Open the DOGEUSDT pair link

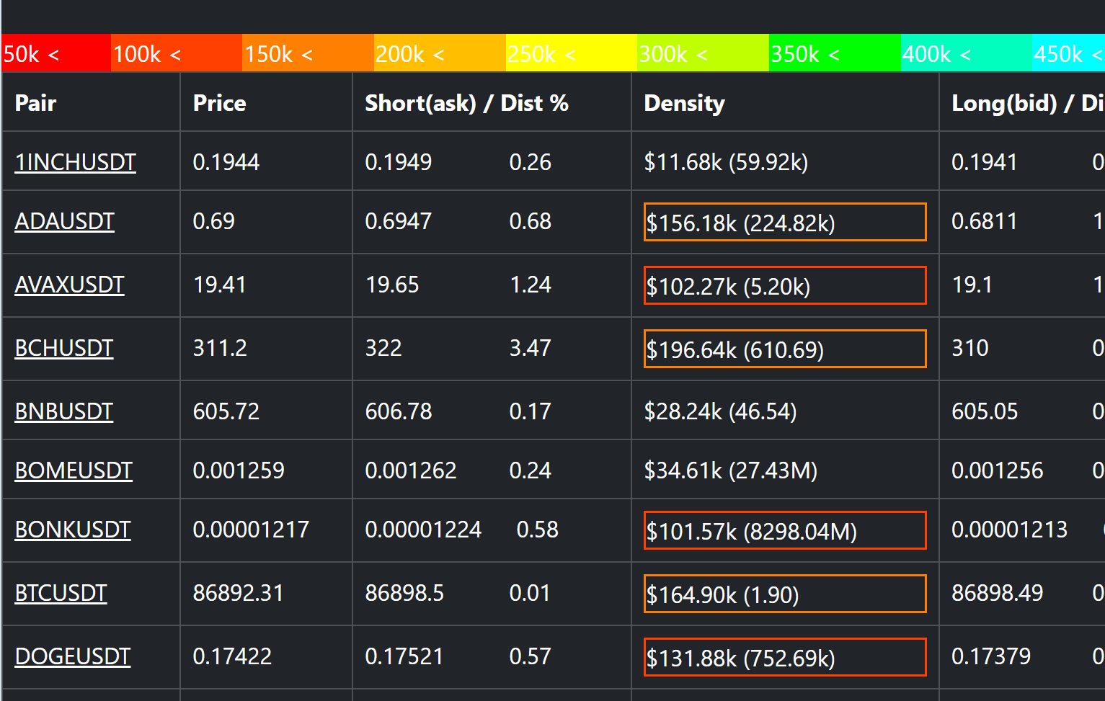tap(72, 656)
